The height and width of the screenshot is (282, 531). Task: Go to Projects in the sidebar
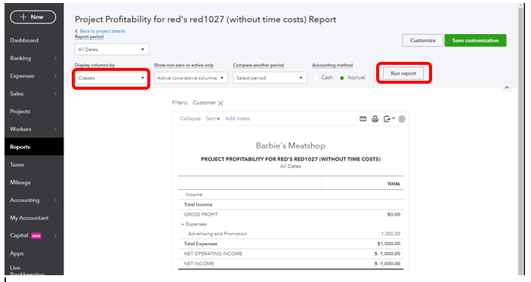pyautogui.click(x=20, y=112)
